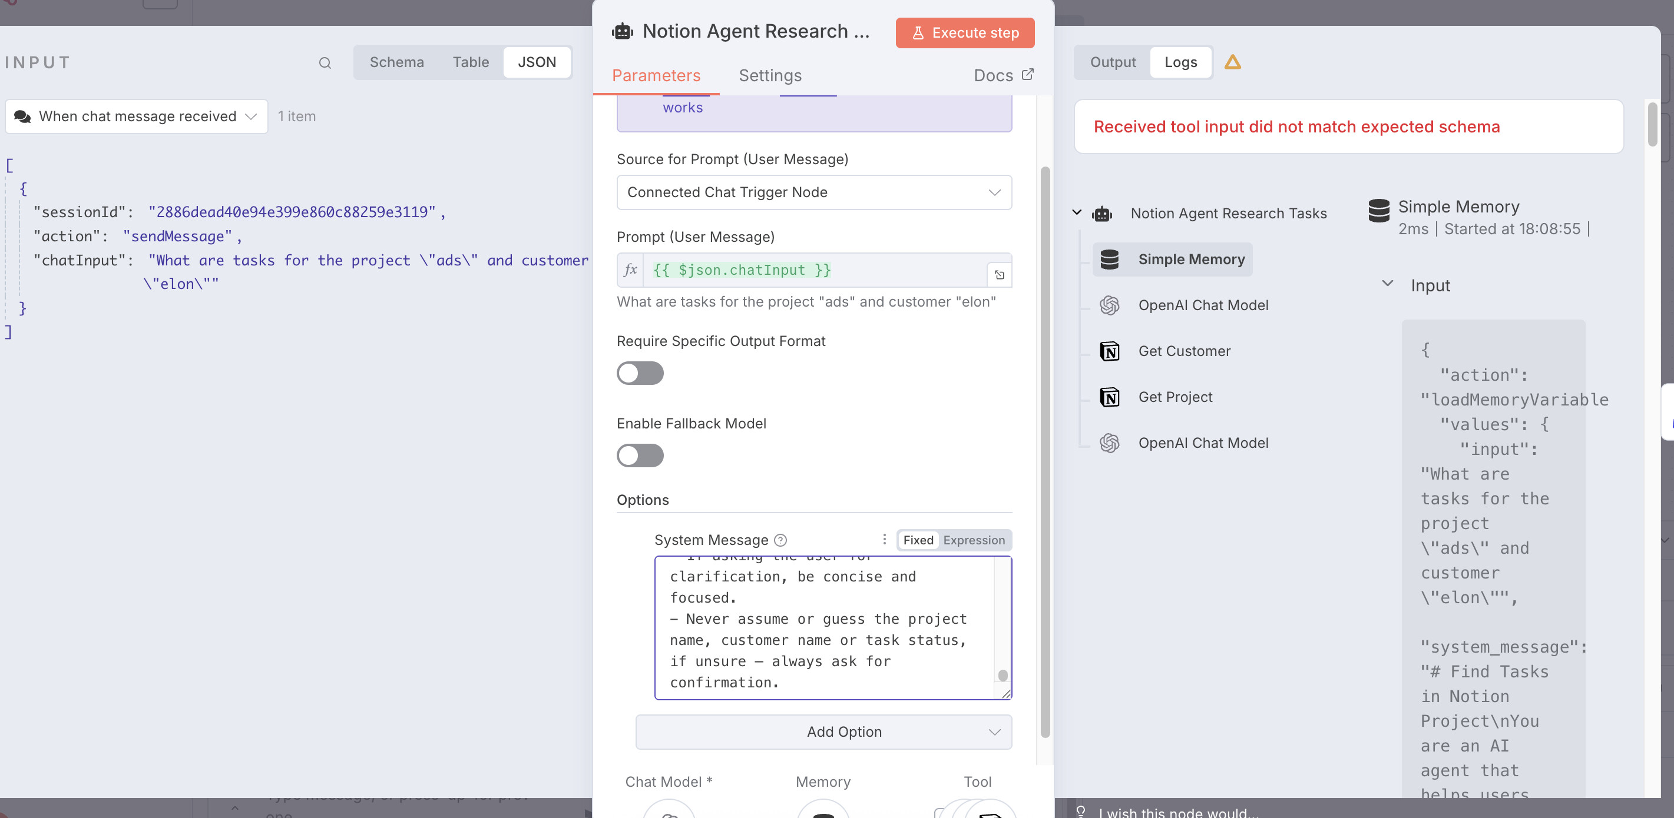1674x818 pixels.
Task: Open the Settings tab
Action: coord(770,75)
